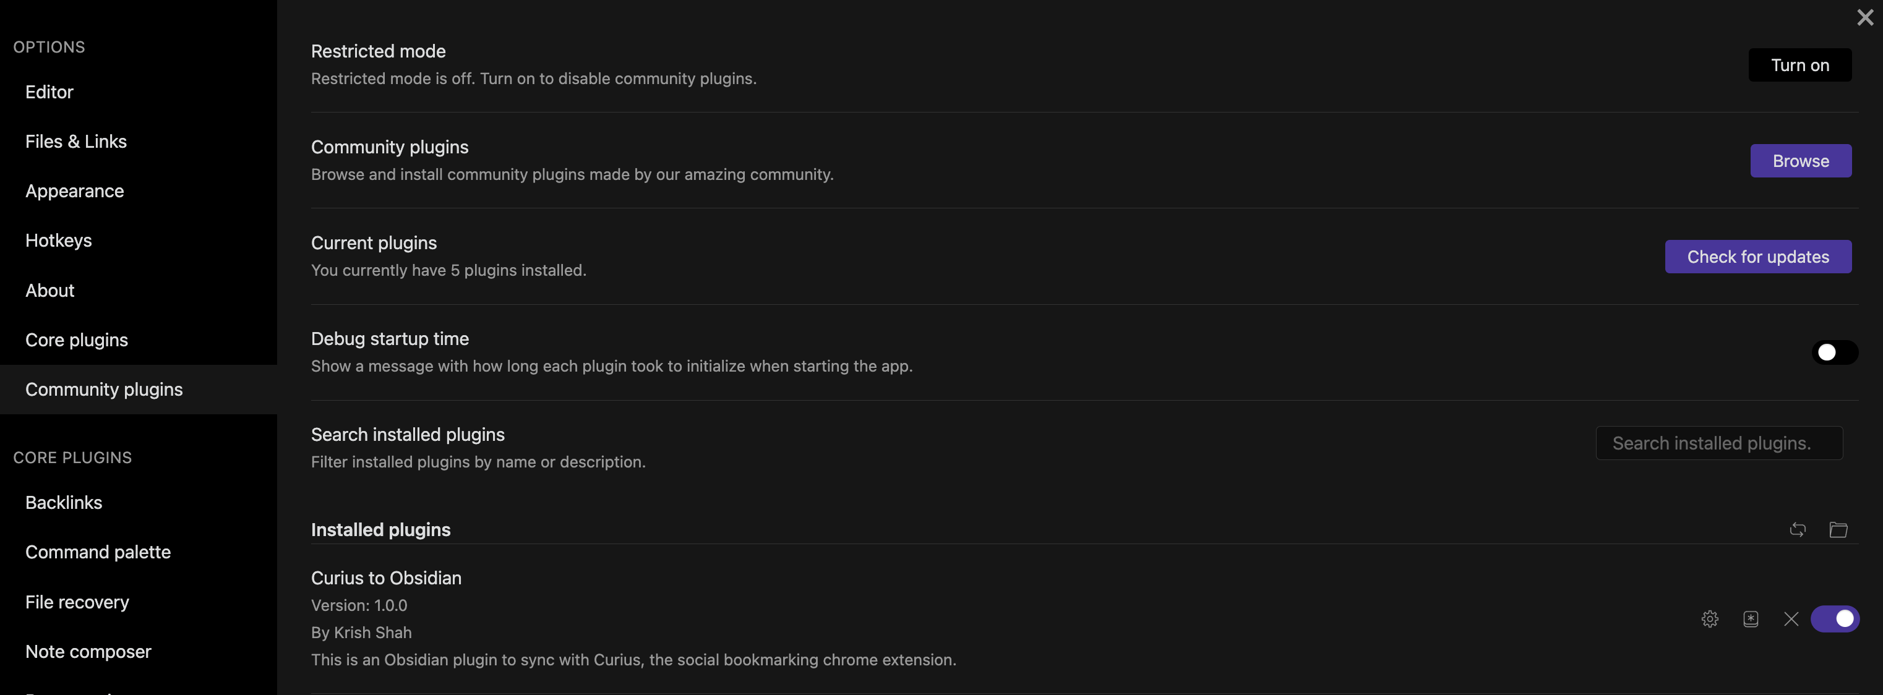
Task: Turn on Restricted mode
Action: coord(1799,64)
